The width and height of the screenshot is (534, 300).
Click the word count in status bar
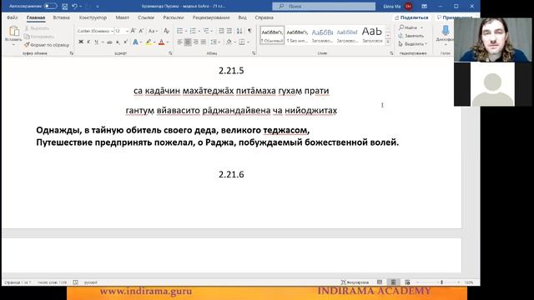point(52,282)
